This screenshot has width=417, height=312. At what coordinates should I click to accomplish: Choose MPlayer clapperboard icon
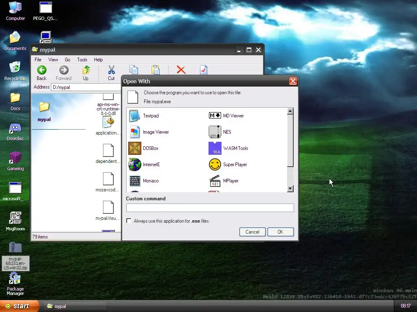[215, 181]
